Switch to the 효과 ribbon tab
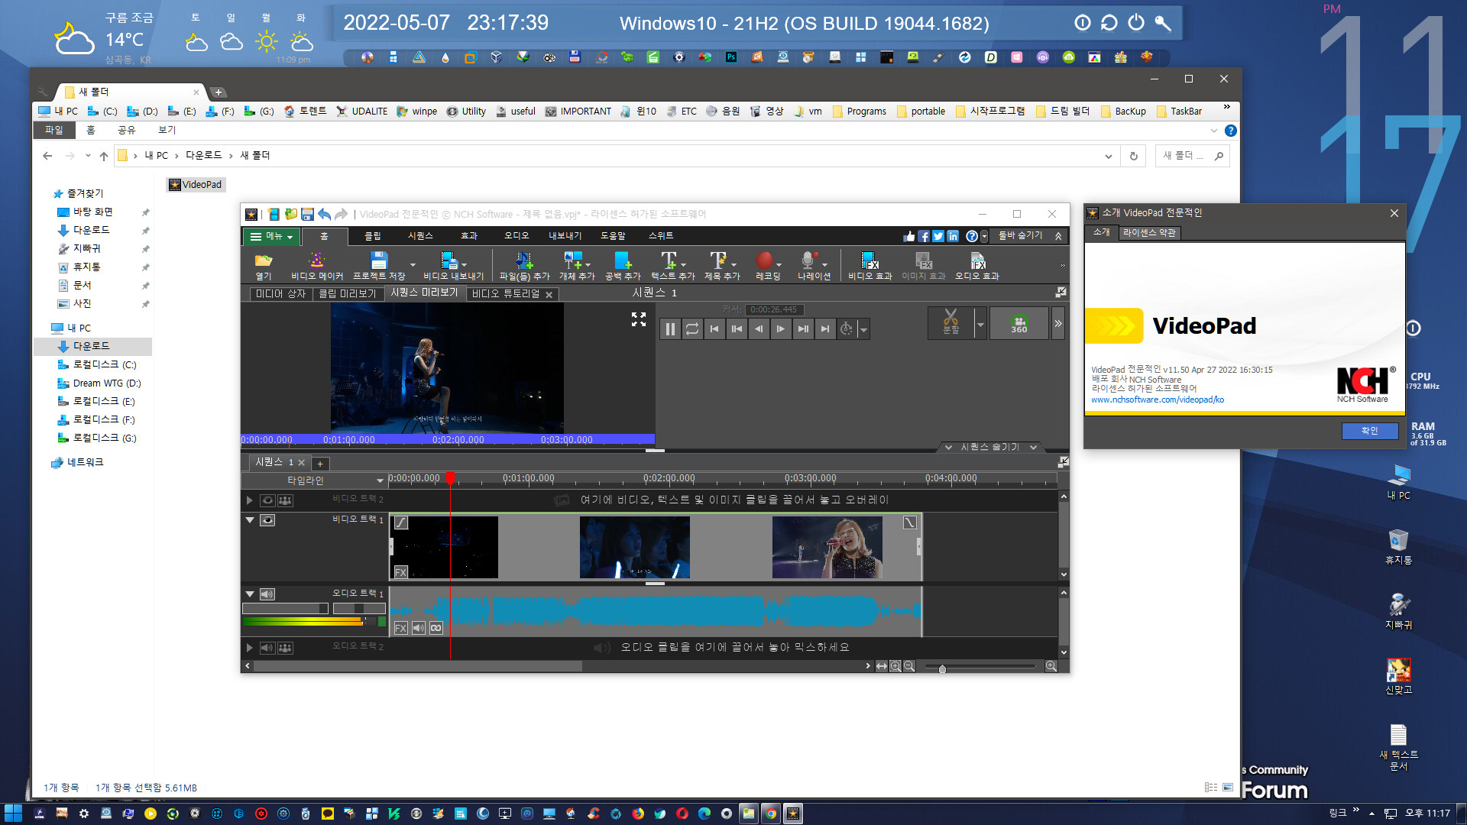 pyautogui.click(x=468, y=236)
